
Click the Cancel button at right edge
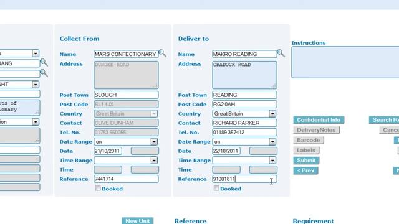(389, 130)
